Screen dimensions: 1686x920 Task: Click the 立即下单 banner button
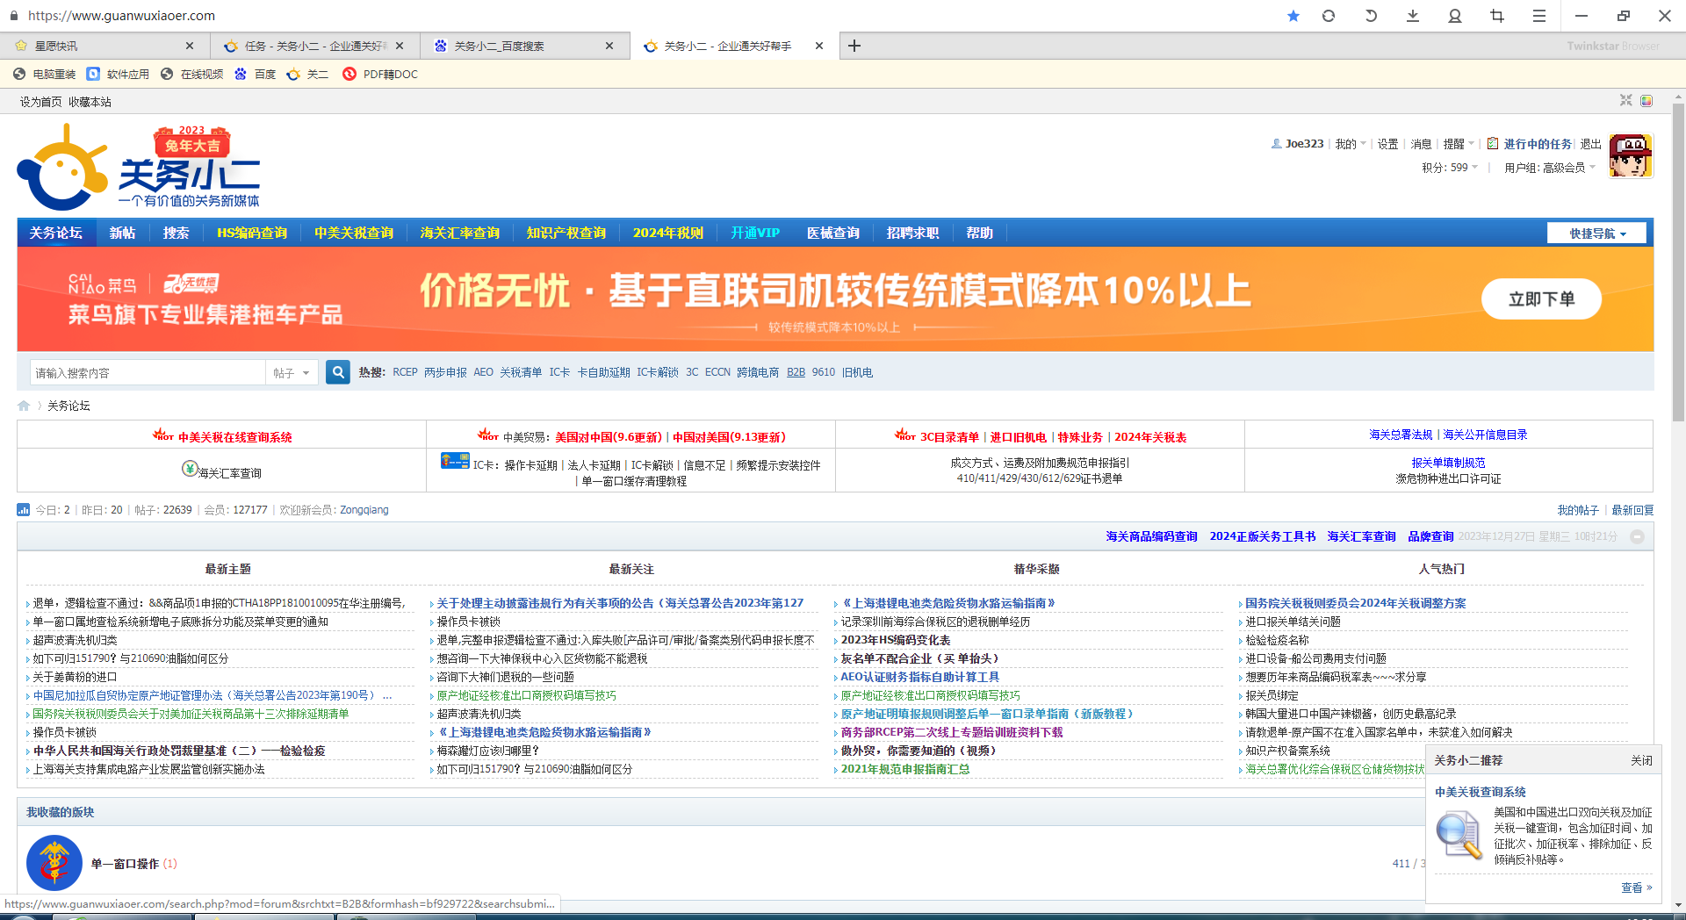pyautogui.click(x=1541, y=299)
